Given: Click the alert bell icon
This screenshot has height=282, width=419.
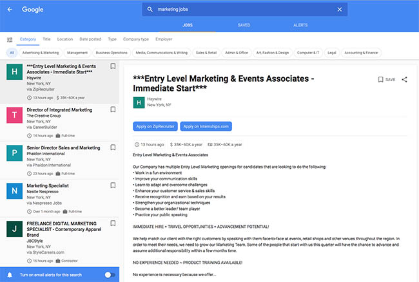Looking at the screenshot, I should [x=10, y=275].
